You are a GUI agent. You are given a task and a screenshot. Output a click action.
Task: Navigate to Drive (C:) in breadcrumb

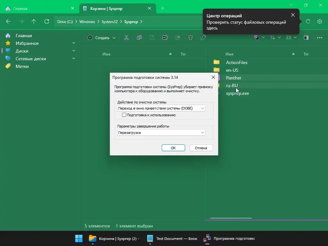tap(65, 22)
